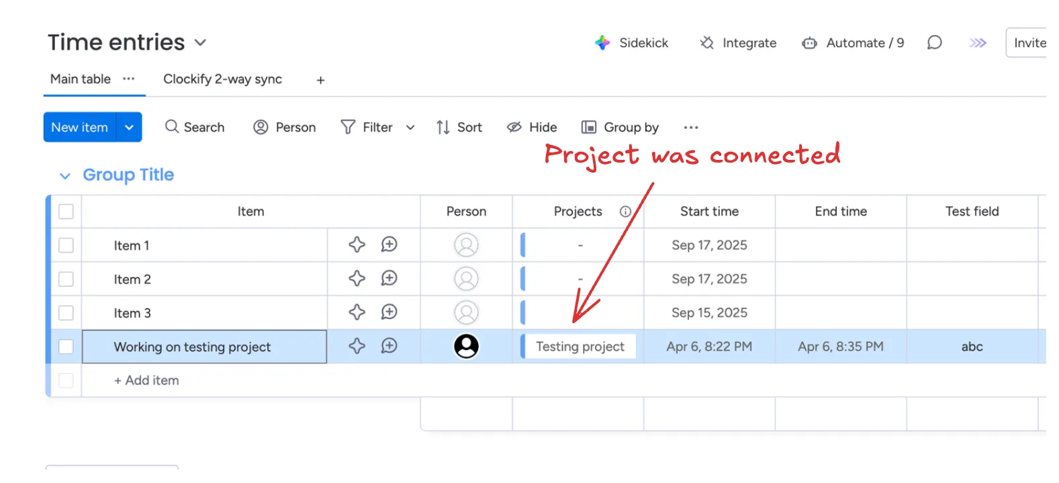Select the Item 3 row checkbox
Screen dimensions: 1059x483
[66, 312]
